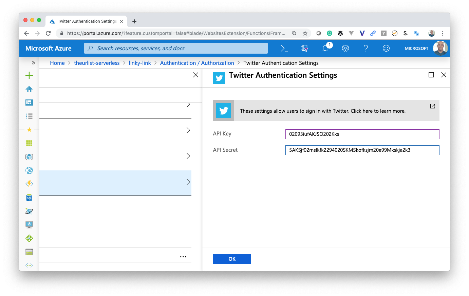
Task: Open App Services globe icon
Action: pyautogui.click(x=29, y=170)
